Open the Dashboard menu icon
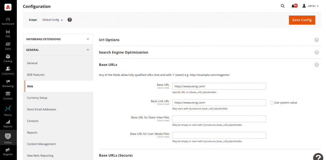The height and width of the screenshot is (160, 326). 8,19
